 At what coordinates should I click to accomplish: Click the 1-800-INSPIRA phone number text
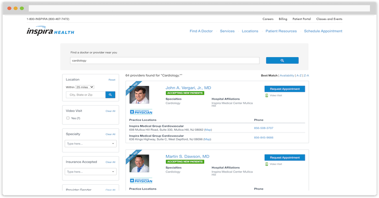click(48, 19)
